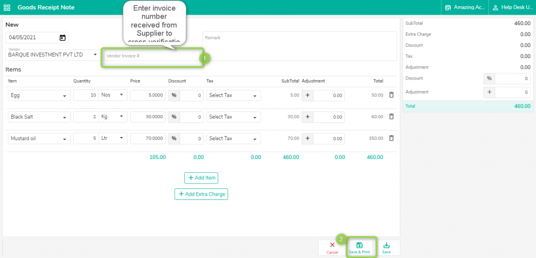This screenshot has width=536, height=258.
Task: Click the summary Total 460.00 value
Action: 522,106
